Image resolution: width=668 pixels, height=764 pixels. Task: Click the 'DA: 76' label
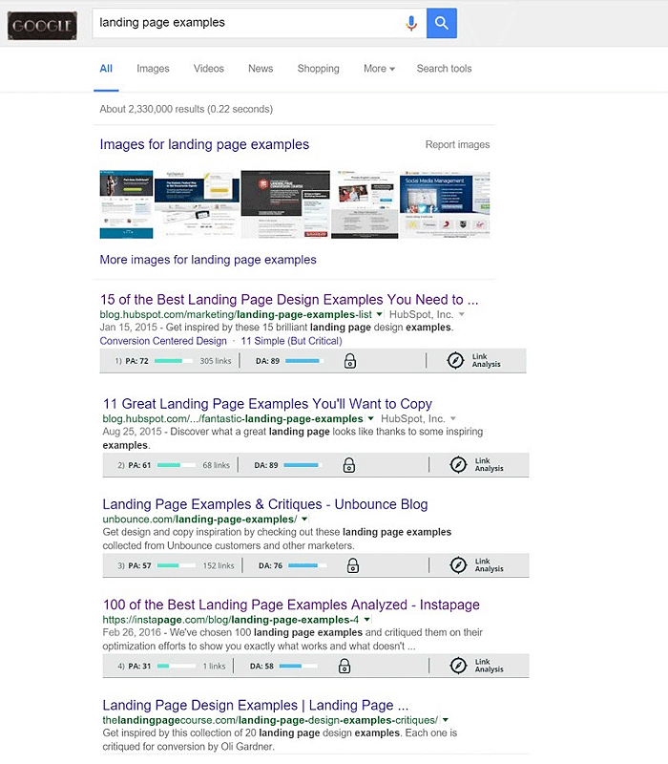(x=270, y=565)
